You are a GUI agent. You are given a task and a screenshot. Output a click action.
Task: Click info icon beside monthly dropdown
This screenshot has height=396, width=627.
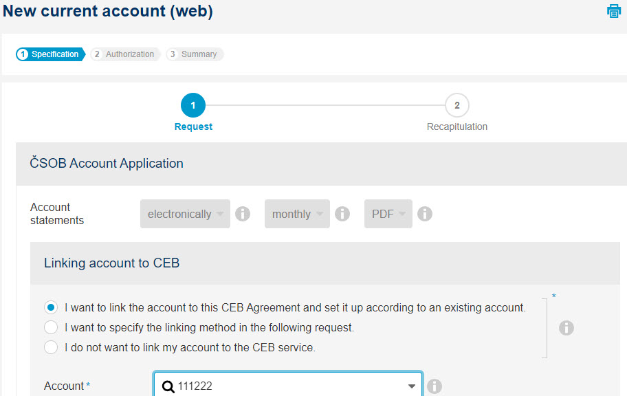342,214
